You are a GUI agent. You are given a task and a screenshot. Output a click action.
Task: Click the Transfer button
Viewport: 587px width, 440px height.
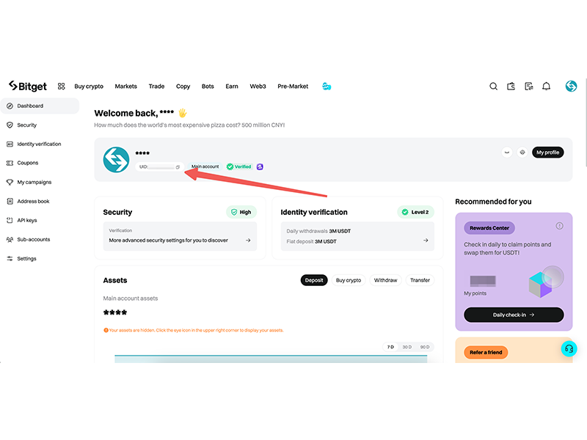click(x=420, y=280)
